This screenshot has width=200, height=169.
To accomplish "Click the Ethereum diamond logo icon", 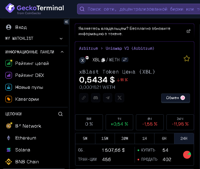I will coord(9,138).
